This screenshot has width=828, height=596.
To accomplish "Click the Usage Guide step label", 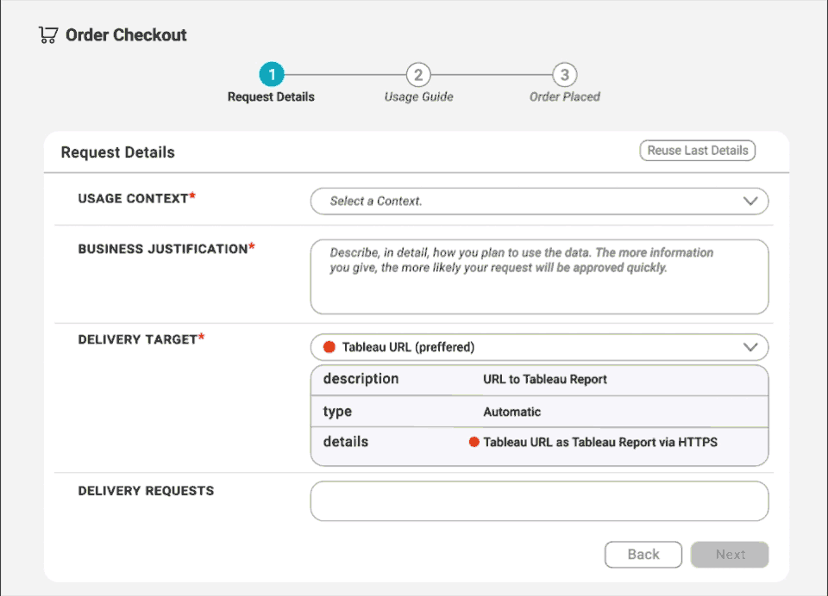I will [x=418, y=96].
